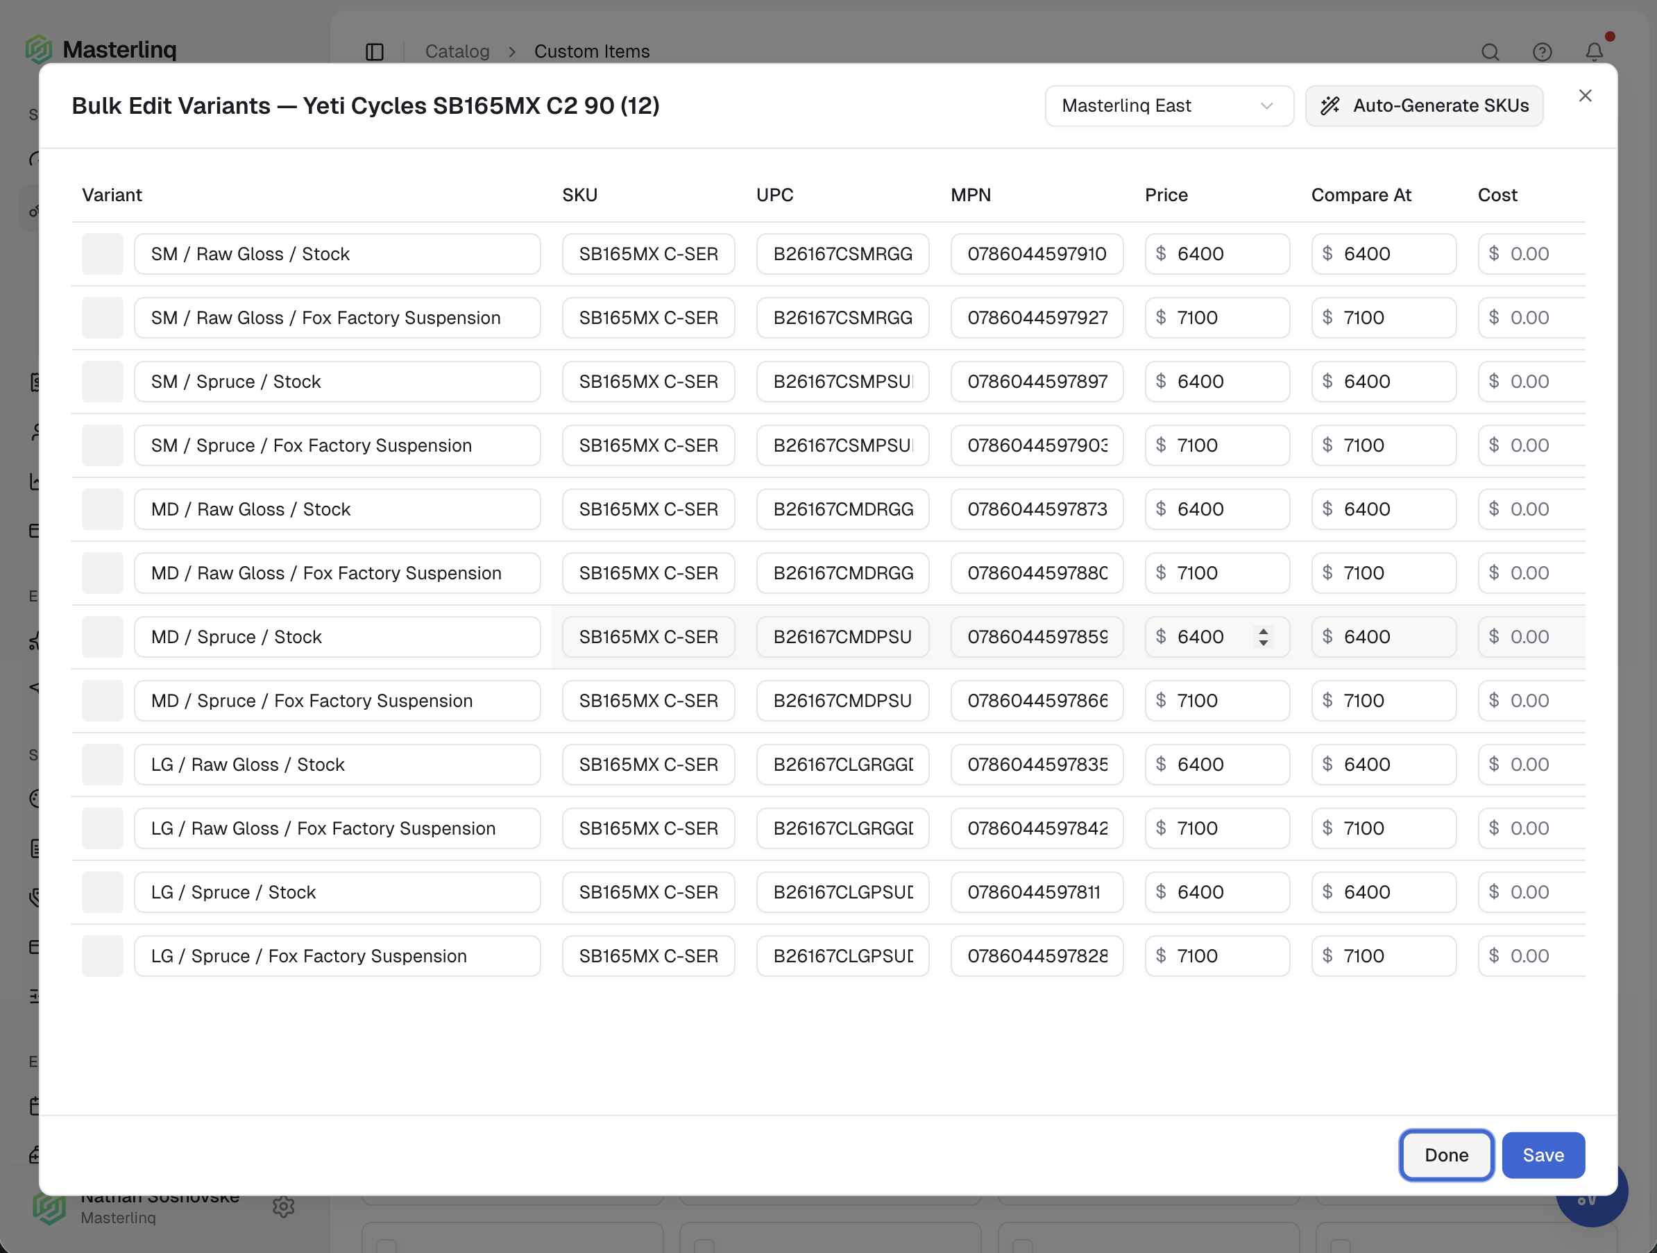This screenshot has height=1253, width=1657.
Task: Edit variant name MD / Spruce / Fox Factory Suspension
Action: [x=337, y=700]
